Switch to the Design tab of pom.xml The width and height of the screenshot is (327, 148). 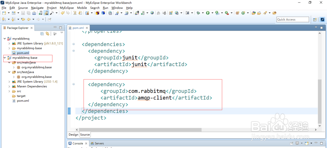click(x=73, y=135)
